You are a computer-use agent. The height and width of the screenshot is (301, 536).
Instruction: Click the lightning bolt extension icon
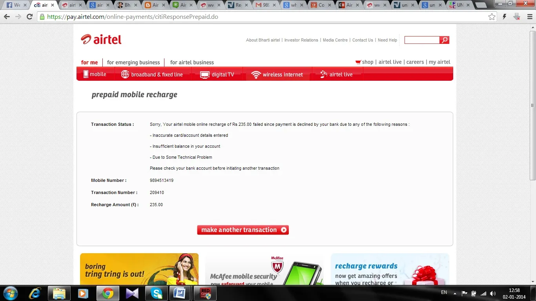505,17
